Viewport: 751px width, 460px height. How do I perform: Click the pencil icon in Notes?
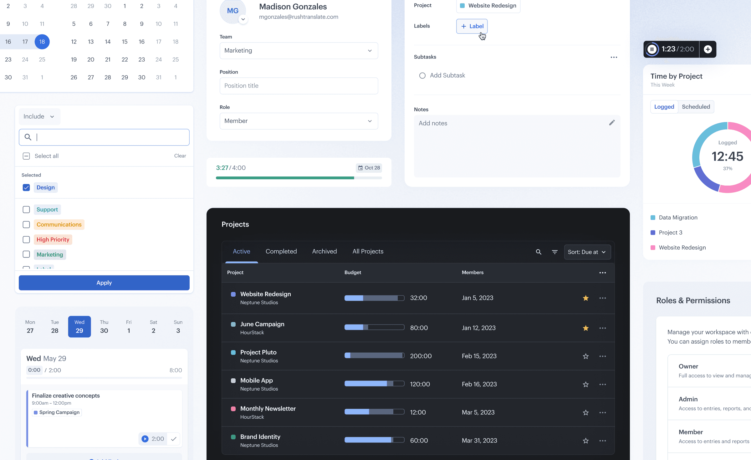tap(612, 123)
